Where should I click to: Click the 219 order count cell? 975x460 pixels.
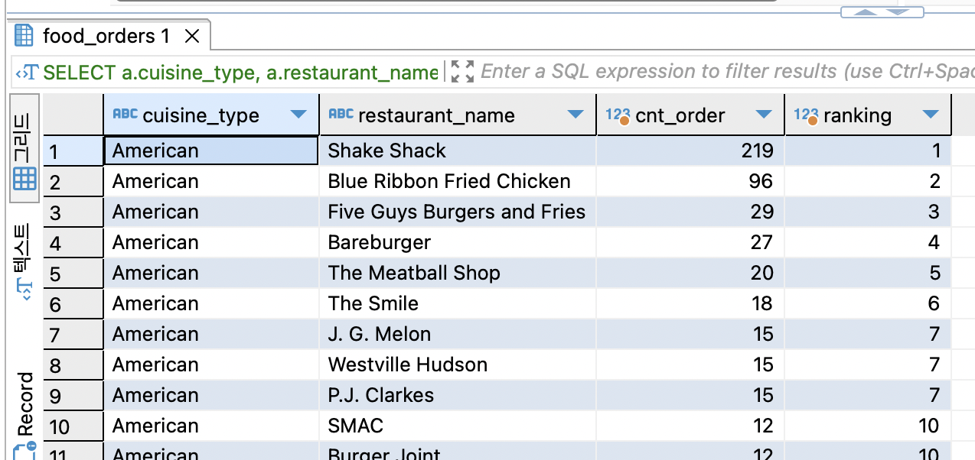click(690, 151)
